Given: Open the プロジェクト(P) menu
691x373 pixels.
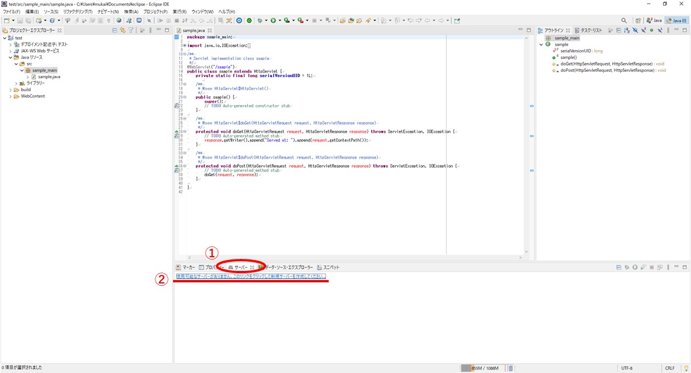Looking at the screenshot, I should tap(155, 11).
